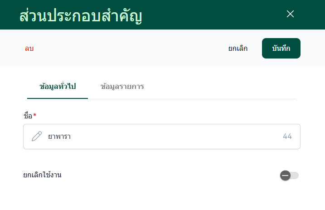The height and width of the screenshot is (210, 325).
Task: Save changes with the บันทึก button
Action: click(281, 49)
